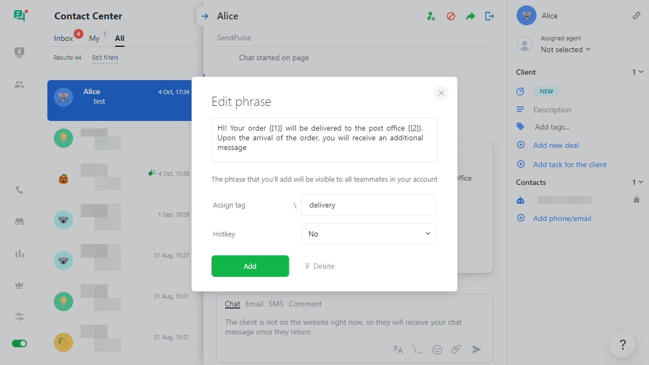Open the Hotkey dropdown

click(x=369, y=234)
